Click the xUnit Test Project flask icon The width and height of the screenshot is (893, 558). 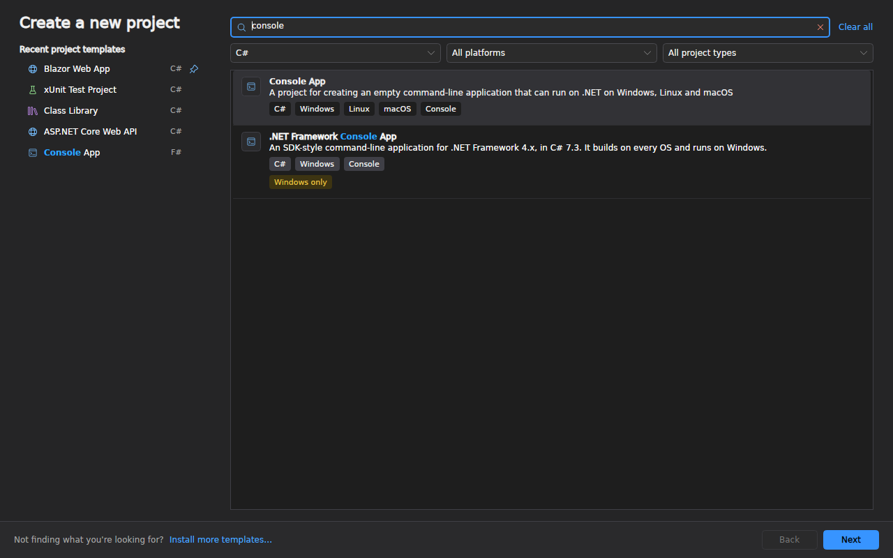(33, 90)
